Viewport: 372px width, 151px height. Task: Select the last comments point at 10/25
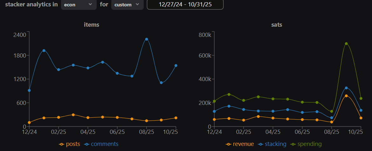(176, 65)
